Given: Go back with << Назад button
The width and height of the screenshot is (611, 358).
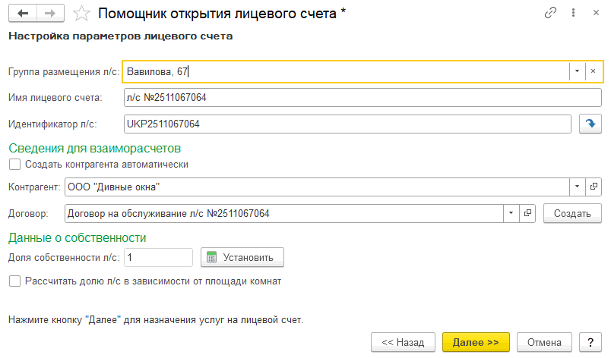Looking at the screenshot, I should click(403, 342).
